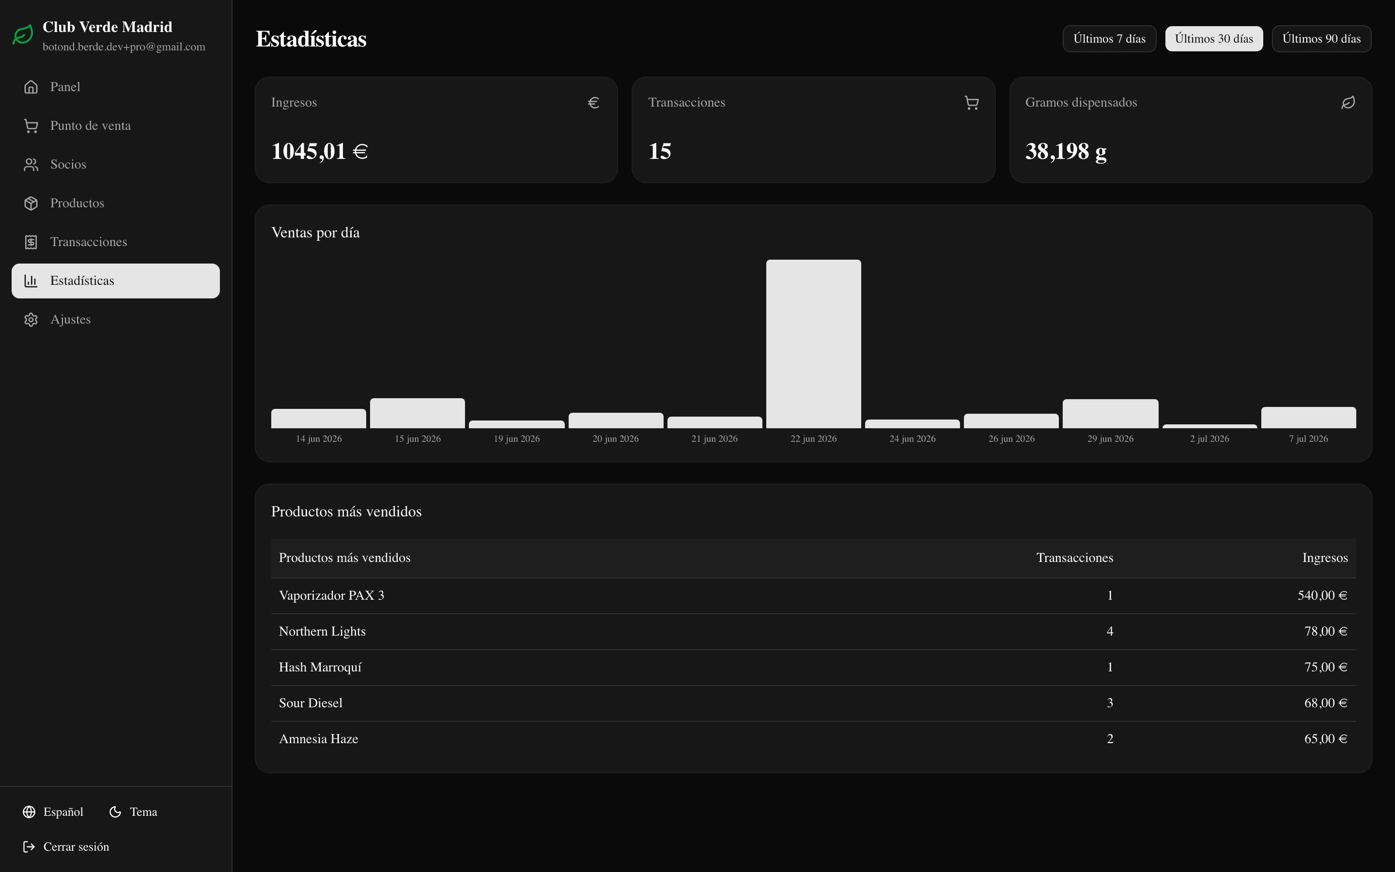Click the moon theme icon
The width and height of the screenshot is (1395, 872).
115,811
